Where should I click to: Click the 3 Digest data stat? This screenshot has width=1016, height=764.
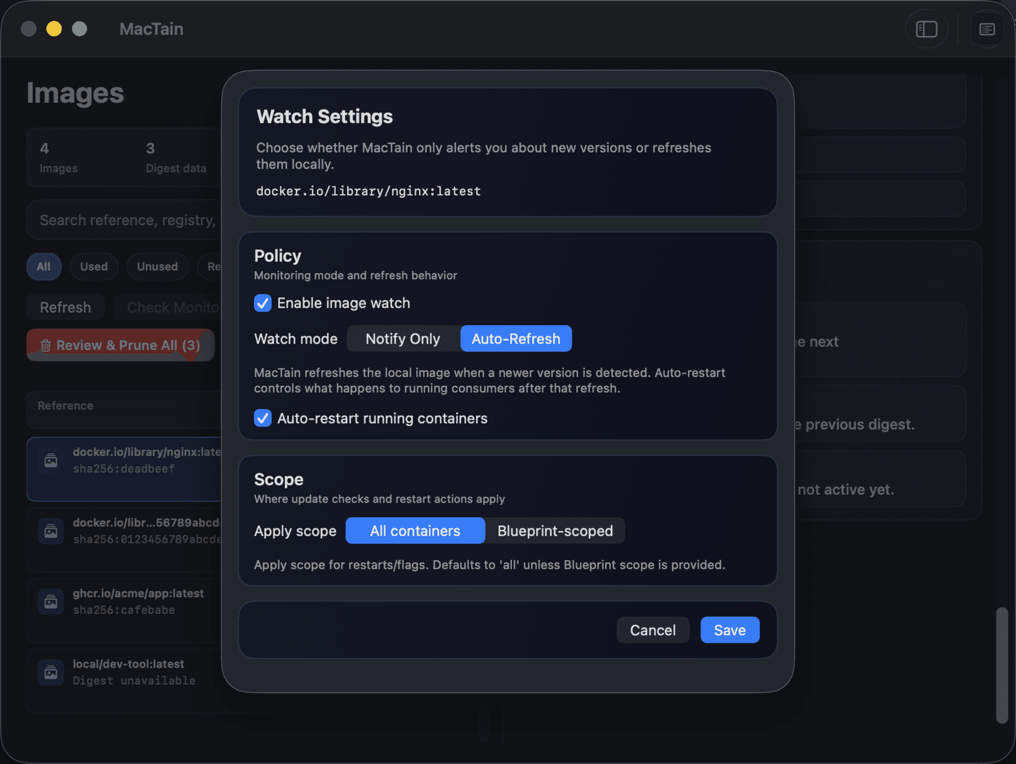pos(176,157)
